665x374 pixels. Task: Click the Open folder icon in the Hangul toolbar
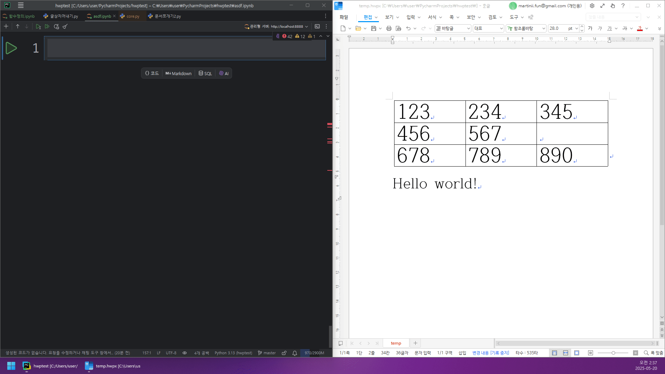(x=358, y=28)
